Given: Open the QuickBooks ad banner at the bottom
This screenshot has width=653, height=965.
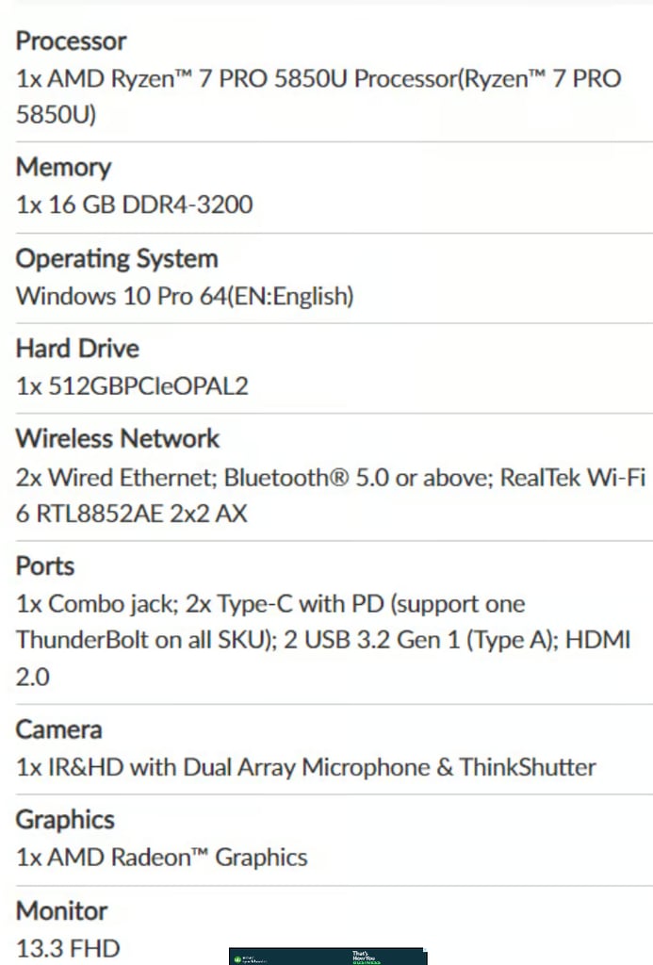Looking at the screenshot, I should (x=328, y=957).
